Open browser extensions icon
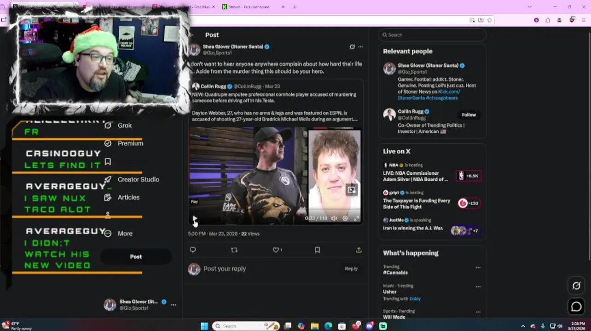The height and width of the screenshot is (331, 591). [548, 20]
